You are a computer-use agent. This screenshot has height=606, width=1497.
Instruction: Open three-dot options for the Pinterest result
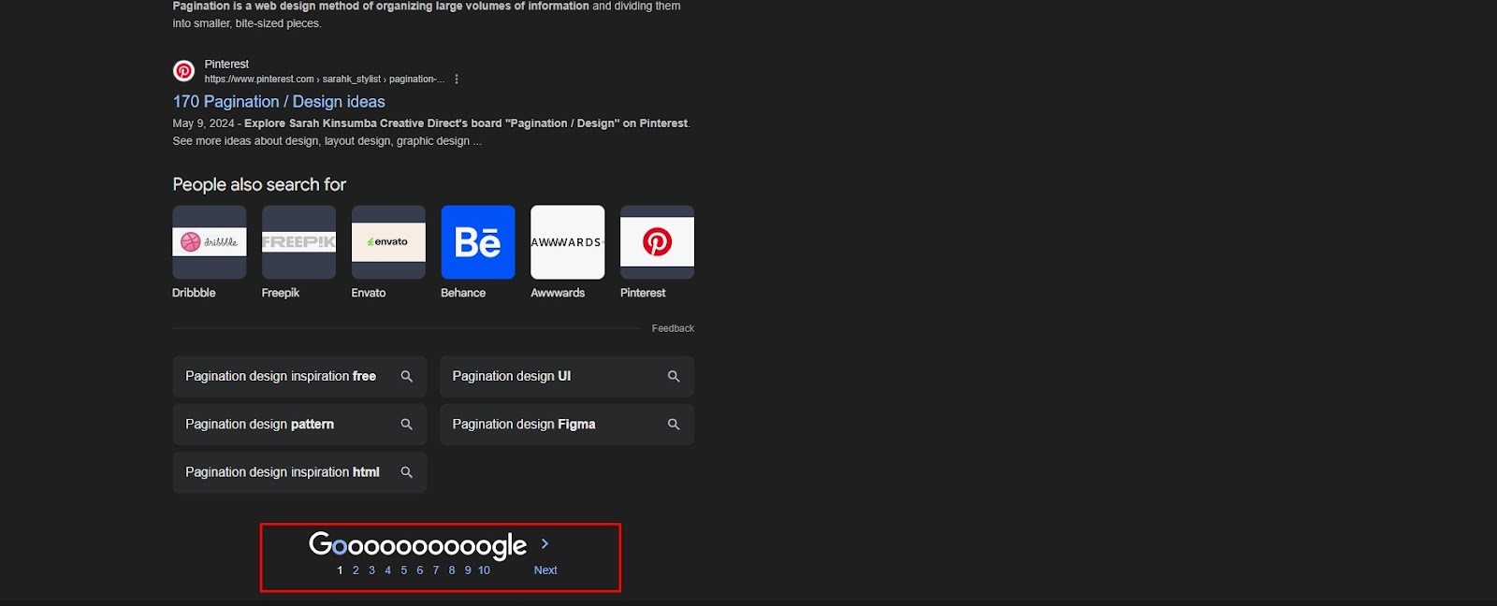point(457,79)
